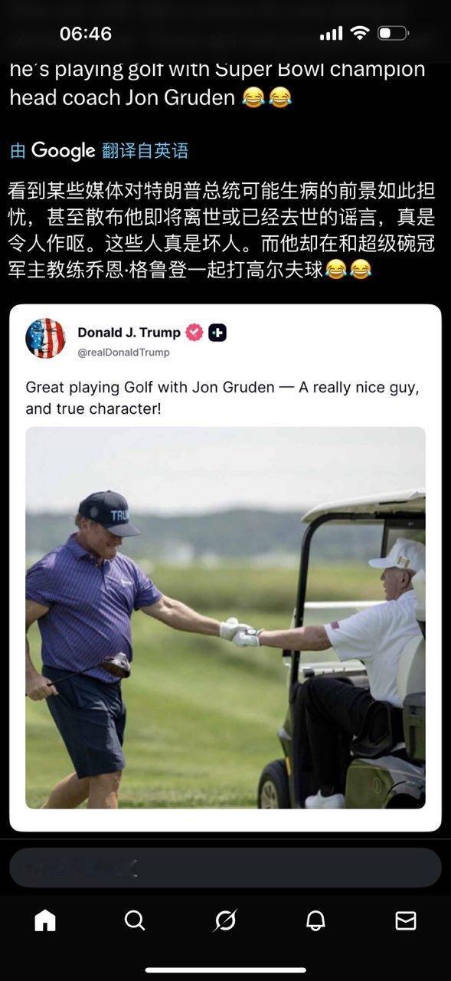
Task: Open the golf handshake photo
Action: pyautogui.click(x=225, y=618)
